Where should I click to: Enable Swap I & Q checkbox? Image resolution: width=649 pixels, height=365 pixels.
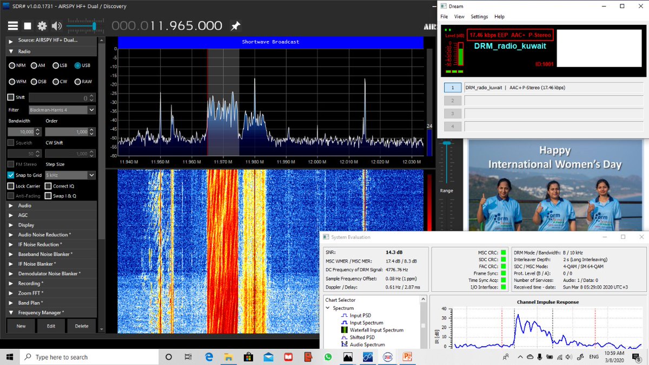click(48, 196)
